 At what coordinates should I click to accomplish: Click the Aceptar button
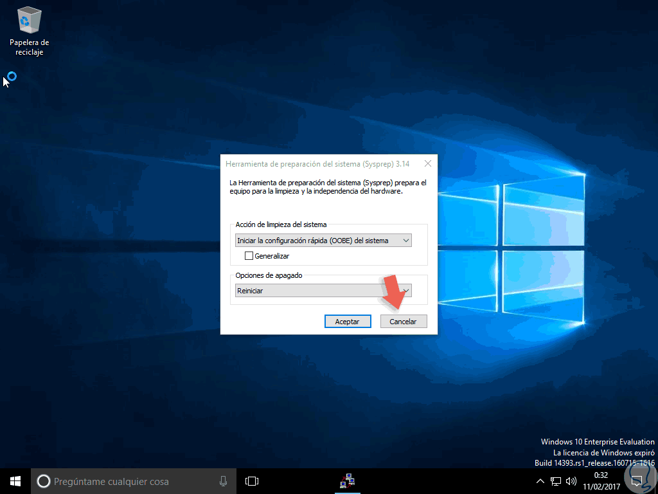tap(348, 322)
